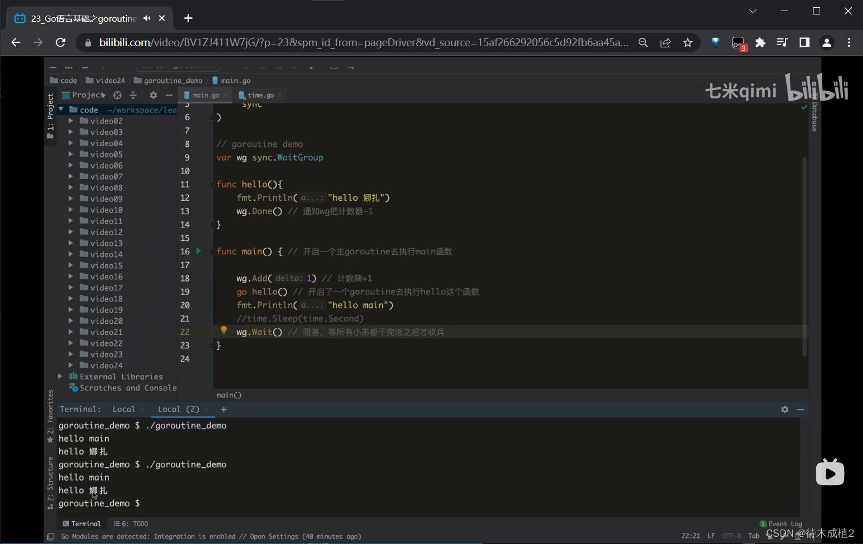The height and width of the screenshot is (544, 863).
Task: Go back in browser history
Action: [x=16, y=42]
